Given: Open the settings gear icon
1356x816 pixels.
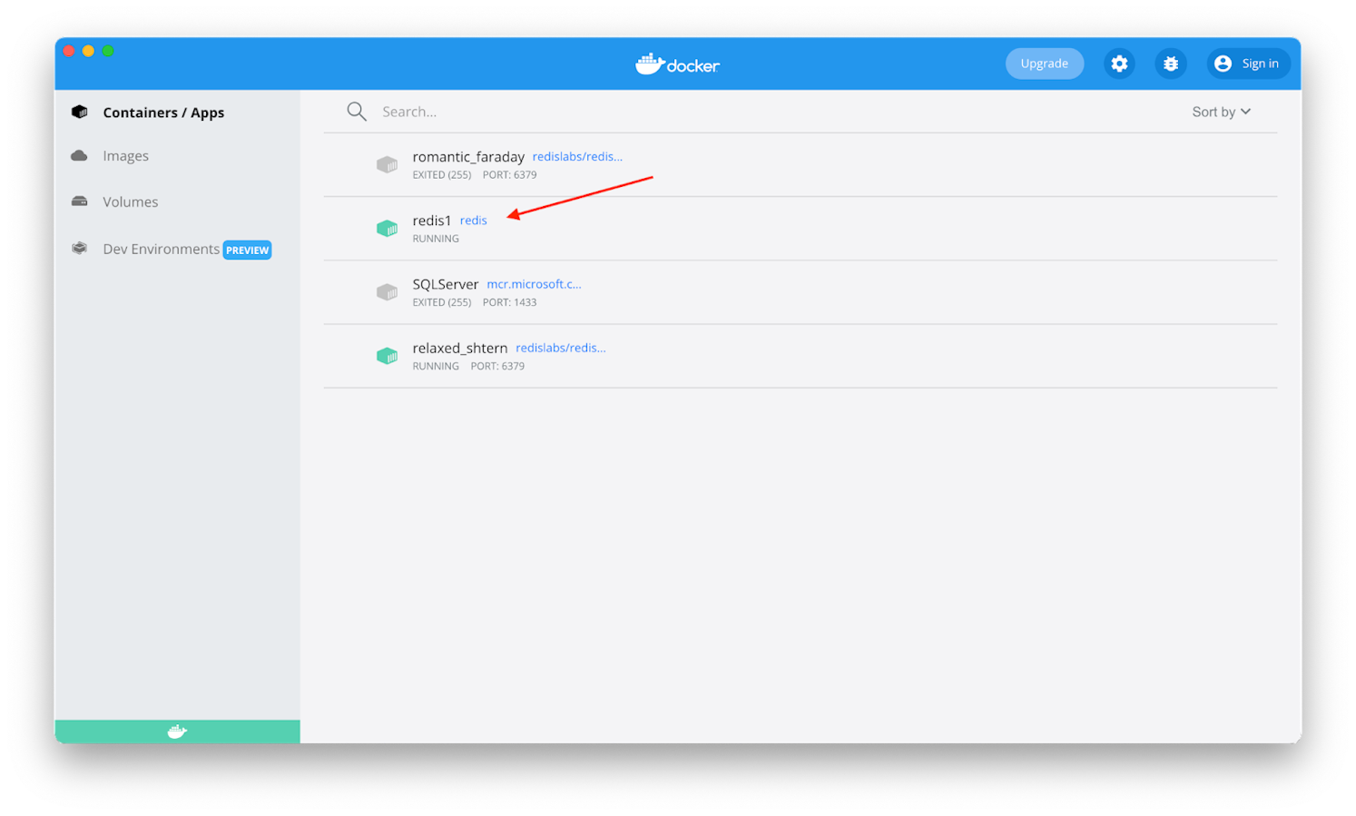Looking at the screenshot, I should [x=1119, y=64].
